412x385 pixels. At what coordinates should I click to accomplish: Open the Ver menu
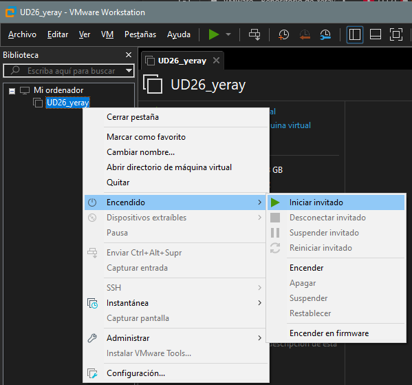85,34
